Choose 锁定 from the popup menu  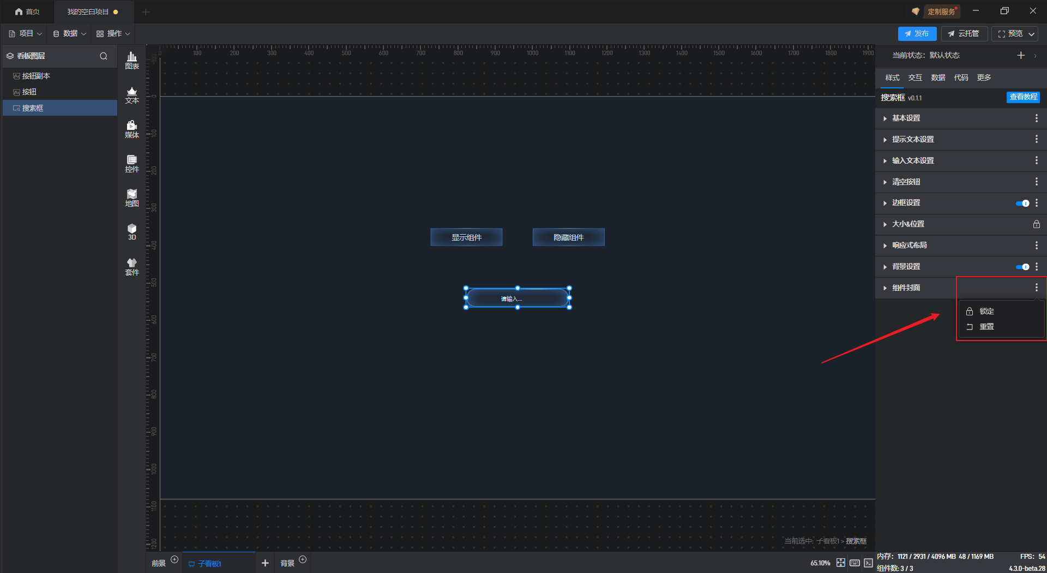point(1001,311)
